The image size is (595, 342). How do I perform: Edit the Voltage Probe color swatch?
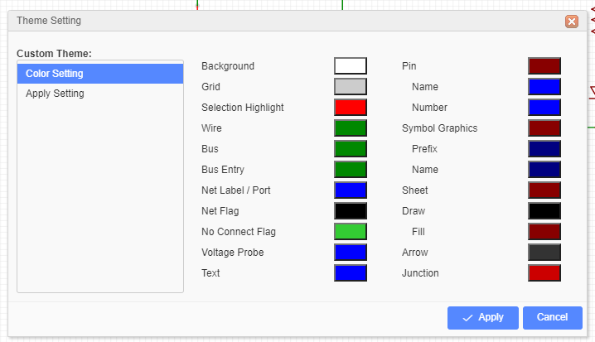click(351, 253)
